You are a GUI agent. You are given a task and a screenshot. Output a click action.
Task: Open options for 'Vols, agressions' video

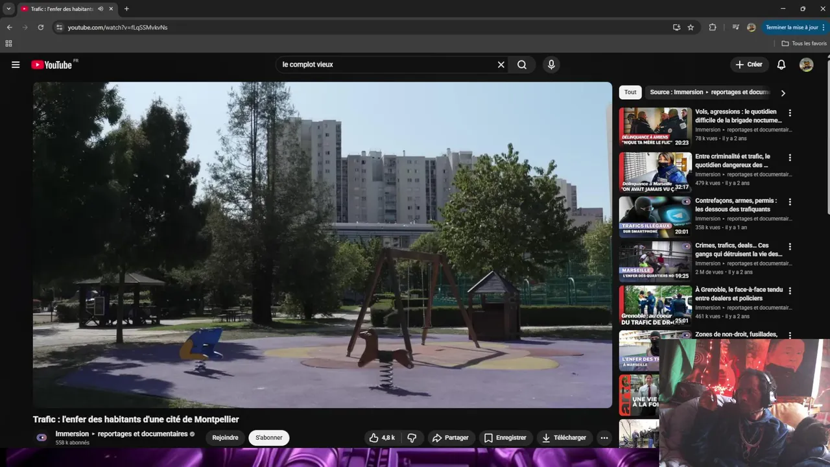click(x=790, y=113)
